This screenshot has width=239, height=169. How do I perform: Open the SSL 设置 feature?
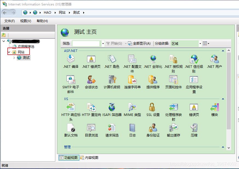point(153,110)
